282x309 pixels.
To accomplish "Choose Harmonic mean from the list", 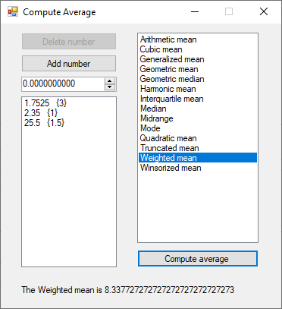I will 198,89.
